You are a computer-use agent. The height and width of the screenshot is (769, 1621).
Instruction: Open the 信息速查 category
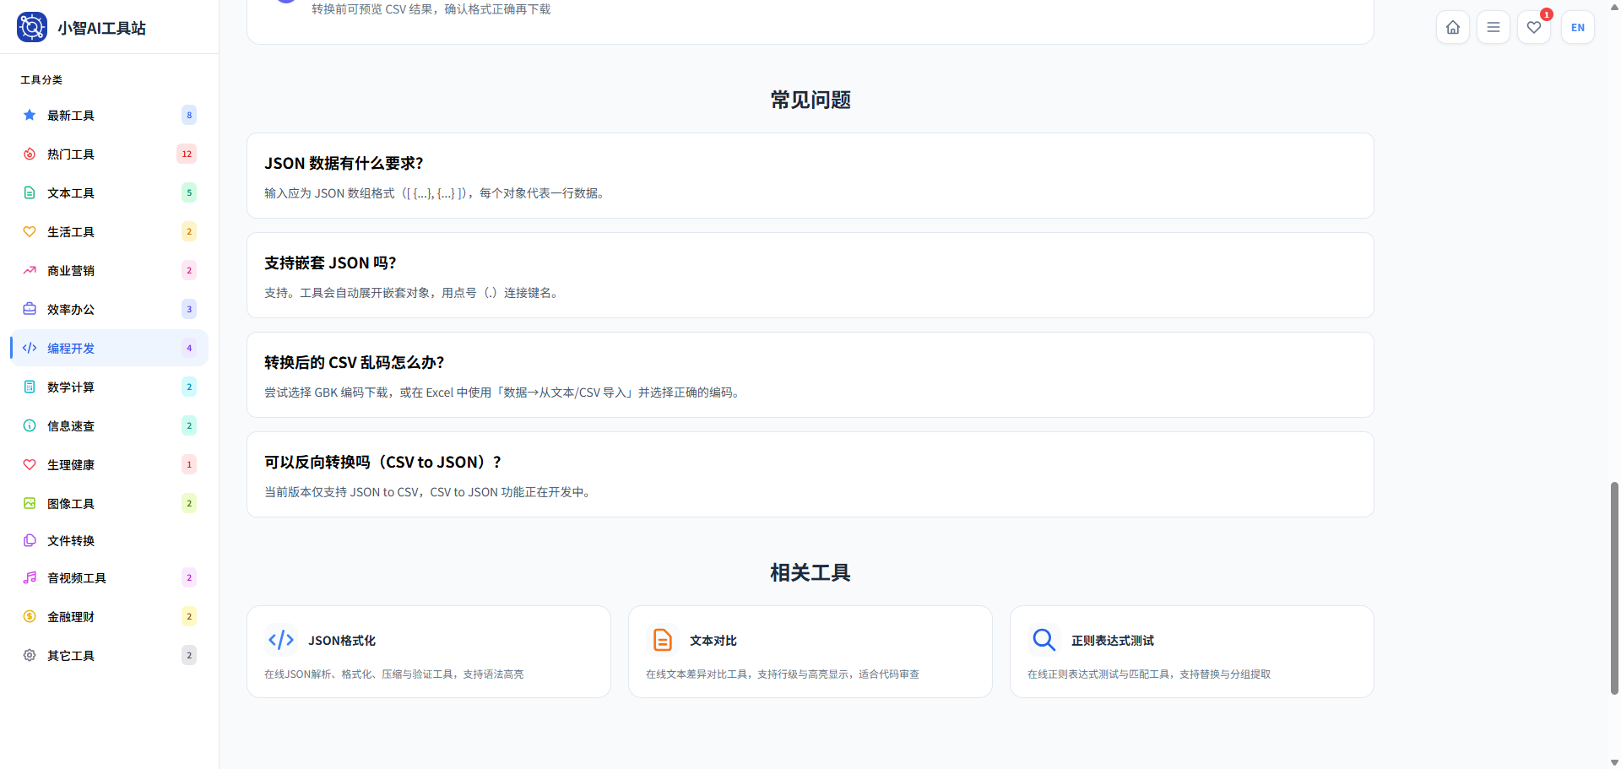(x=109, y=425)
